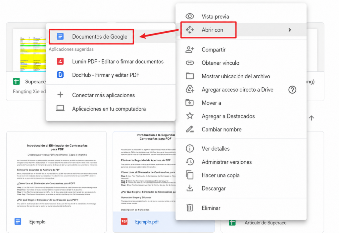339x233 pixels.
Task: Select Mover a menu entry
Action: [x=241, y=103]
